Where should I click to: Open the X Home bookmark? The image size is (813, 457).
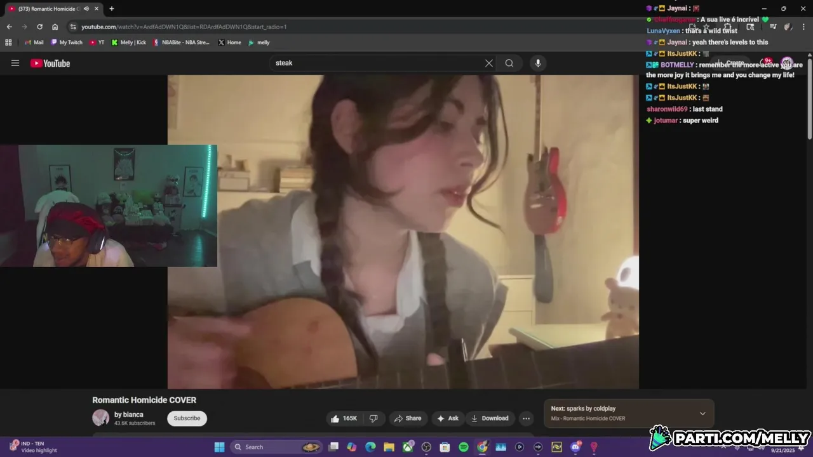click(x=230, y=43)
